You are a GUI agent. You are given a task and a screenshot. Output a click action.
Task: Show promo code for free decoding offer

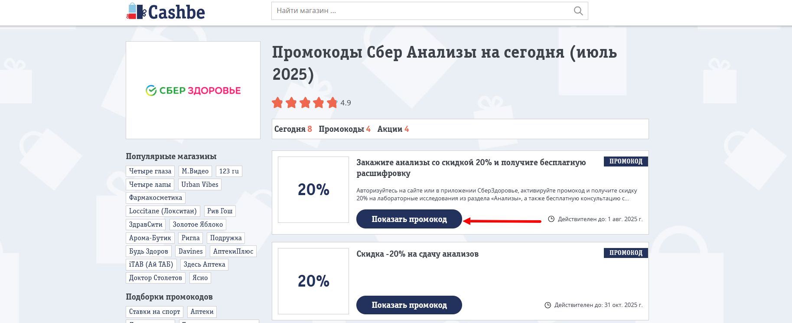click(x=409, y=219)
